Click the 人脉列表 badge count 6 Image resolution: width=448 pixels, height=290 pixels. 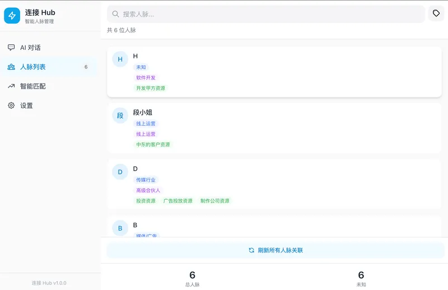click(x=86, y=67)
